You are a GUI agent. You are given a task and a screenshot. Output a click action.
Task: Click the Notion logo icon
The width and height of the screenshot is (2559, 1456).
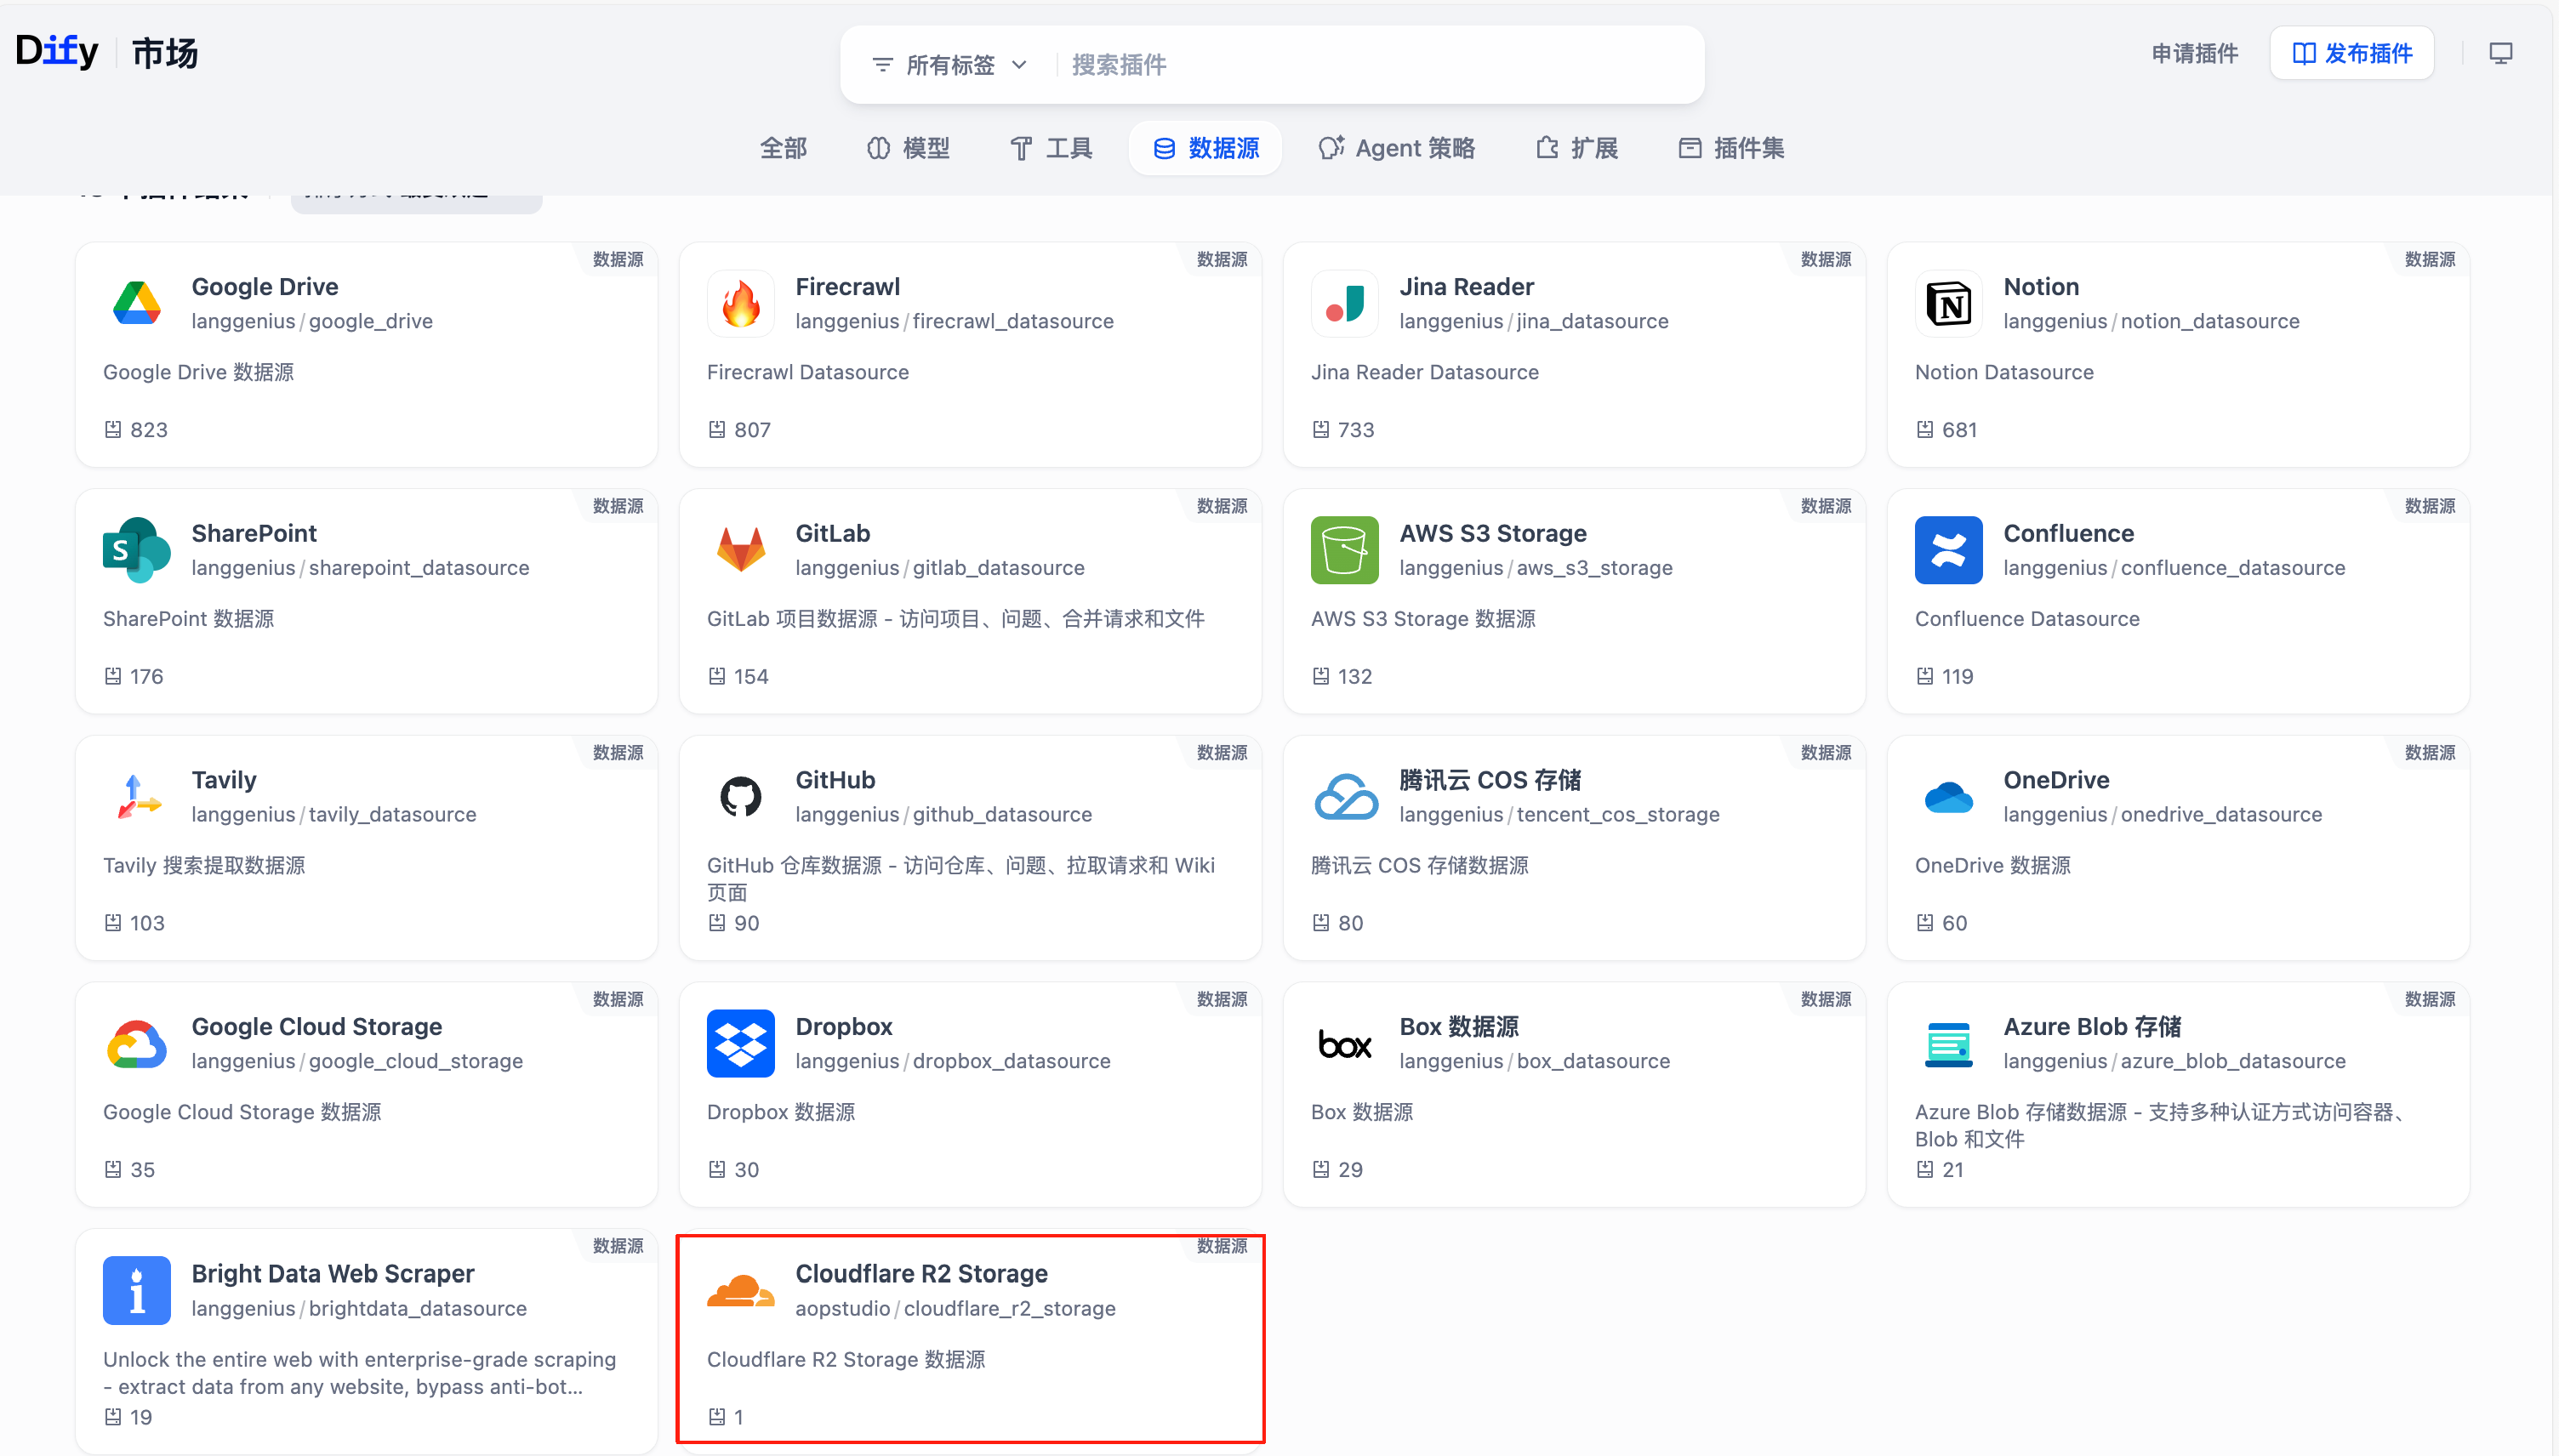click(1948, 303)
